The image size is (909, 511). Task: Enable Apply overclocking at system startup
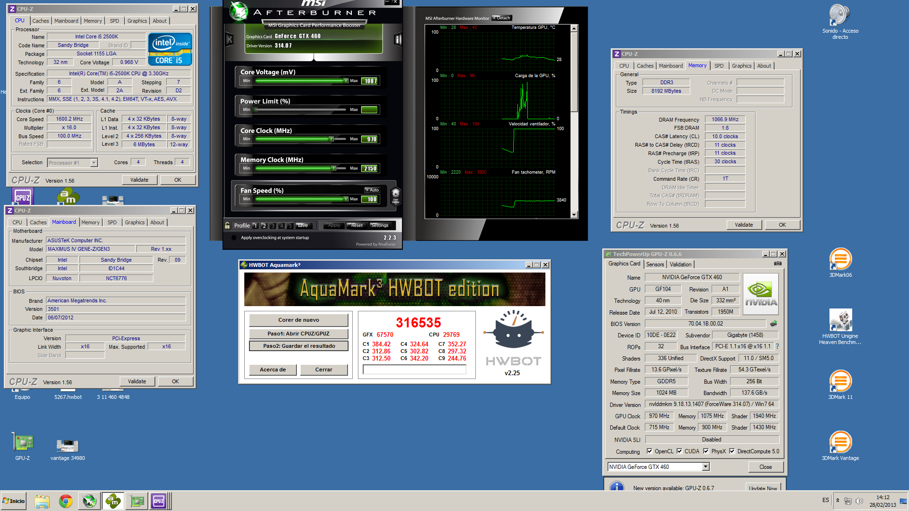[x=234, y=238]
